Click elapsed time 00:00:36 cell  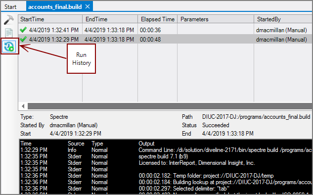pos(150,30)
